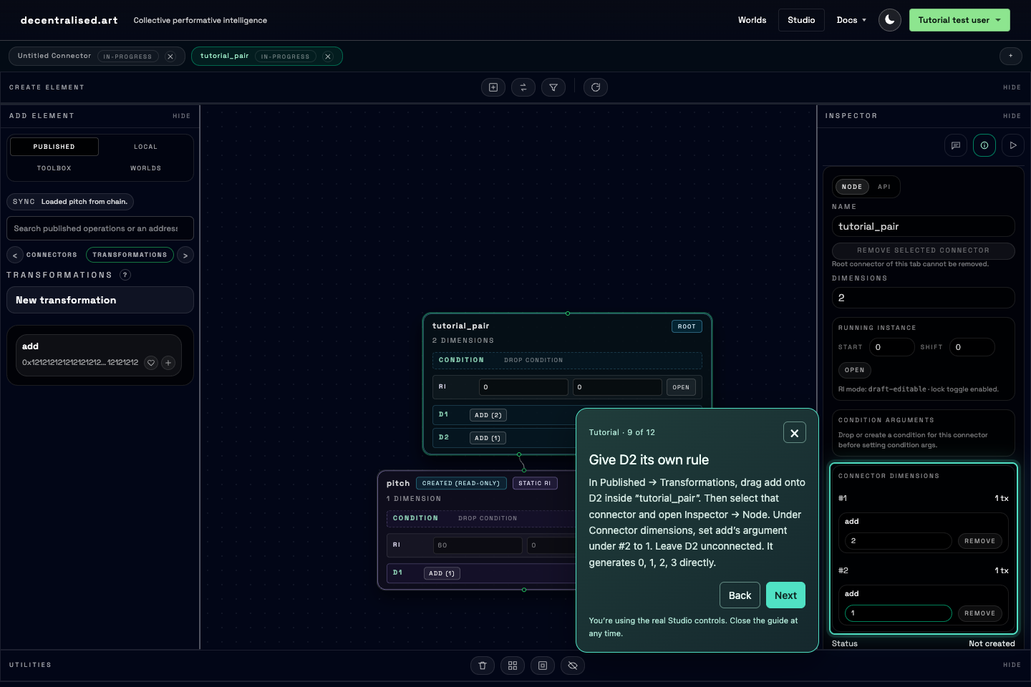Add a new tab with plus button
1031x687 pixels.
[1011, 56]
